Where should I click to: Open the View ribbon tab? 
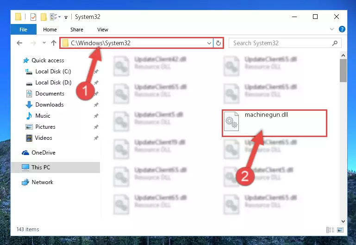click(103, 30)
